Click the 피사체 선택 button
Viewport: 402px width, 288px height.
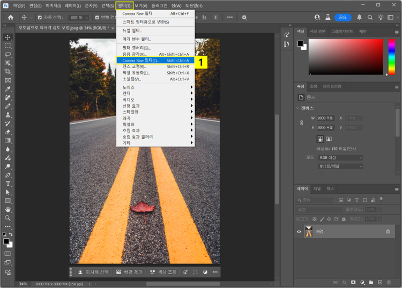94,272
